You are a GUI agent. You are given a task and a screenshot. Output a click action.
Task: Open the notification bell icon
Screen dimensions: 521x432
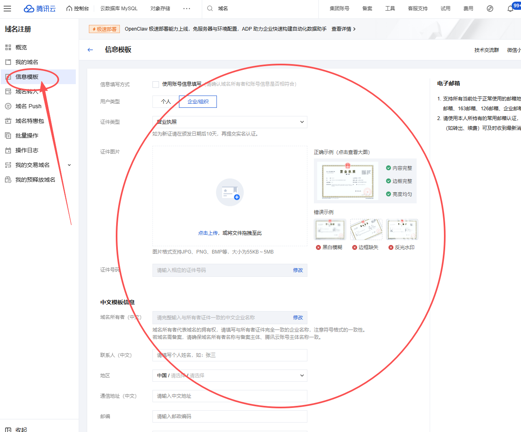pyautogui.click(x=510, y=9)
